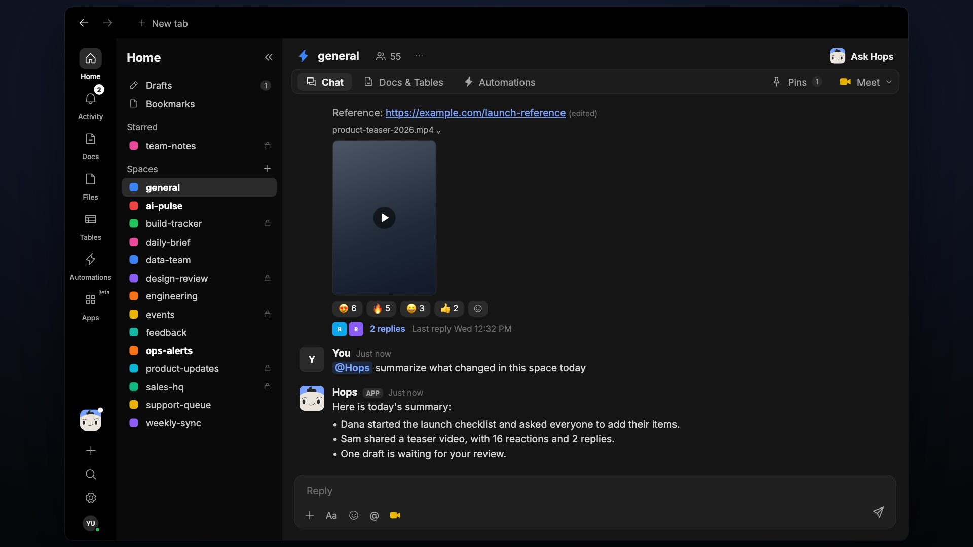Toggle the heart-eyes reaction with 6
This screenshot has width=973, height=547.
[347, 308]
